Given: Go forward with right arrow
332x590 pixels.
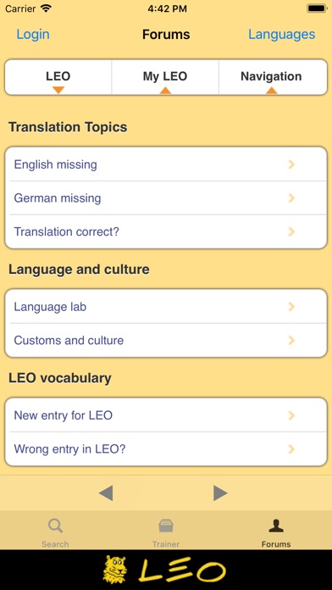Looking at the screenshot, I should click(220, 493).
